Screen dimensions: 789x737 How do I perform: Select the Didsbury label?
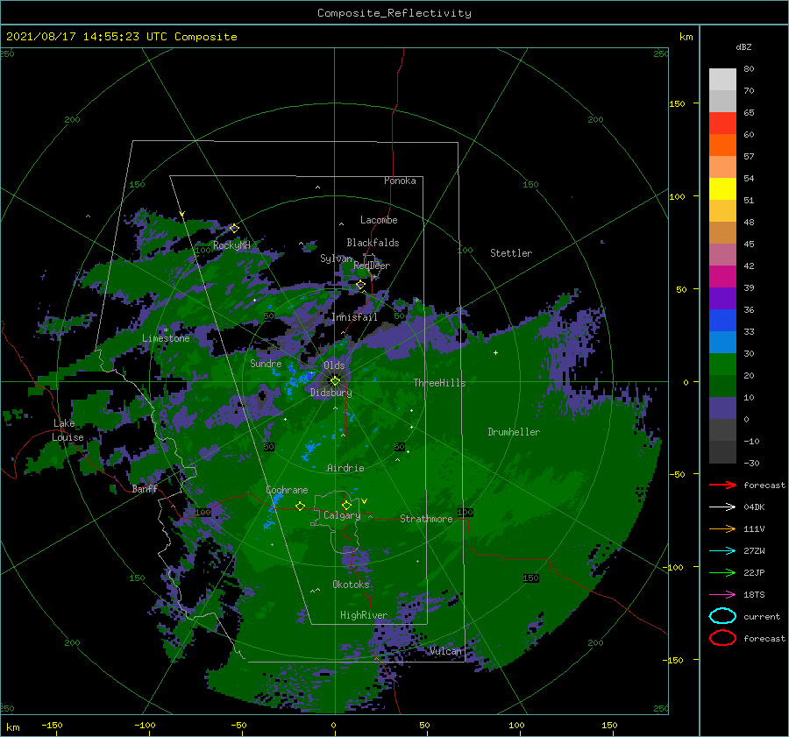331,393
